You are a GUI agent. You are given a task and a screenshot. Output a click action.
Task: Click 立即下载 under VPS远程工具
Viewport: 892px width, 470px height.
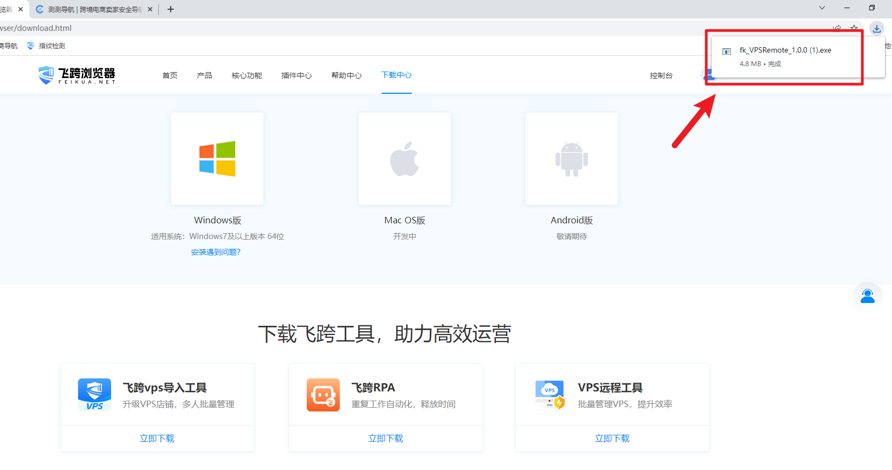(612, 438)
